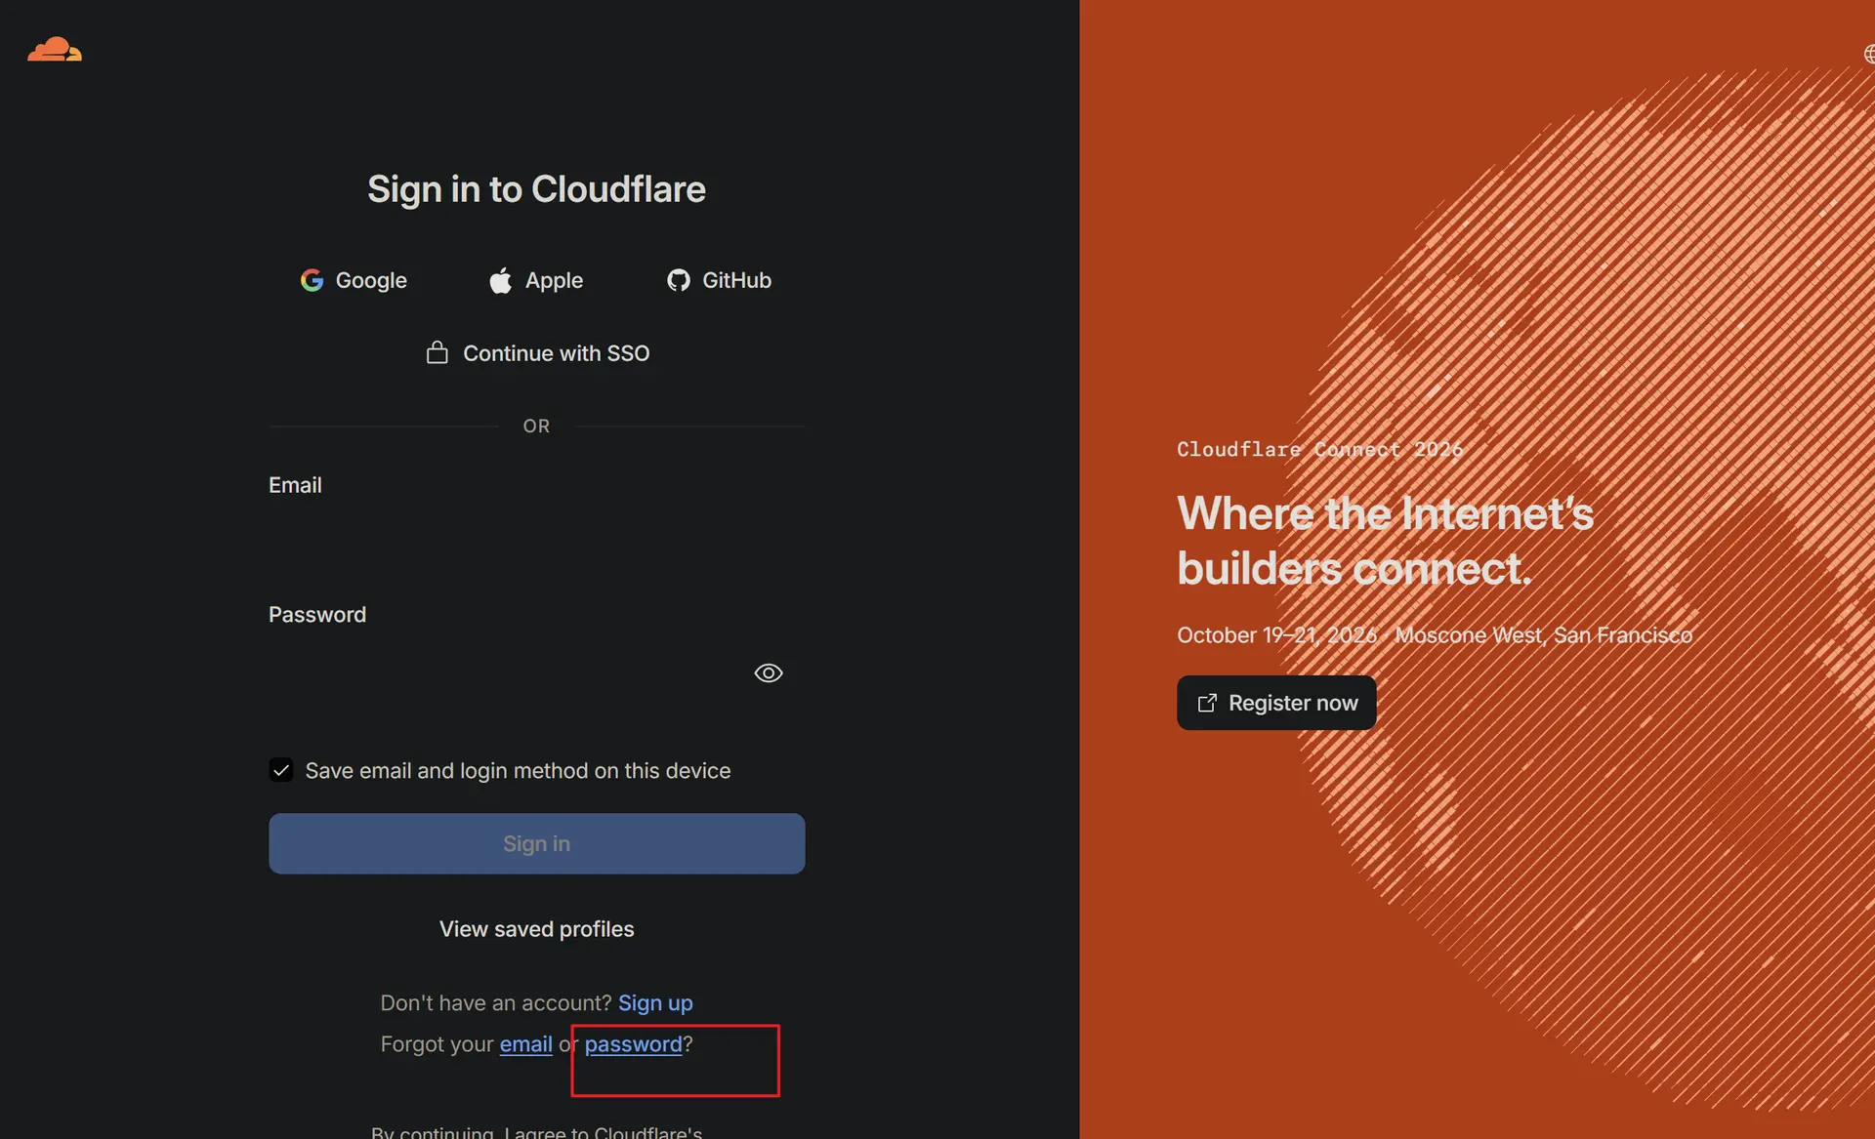Click the Google logo icon
The height and width of the screenshot is (1139, 1875).
point(312,280)
